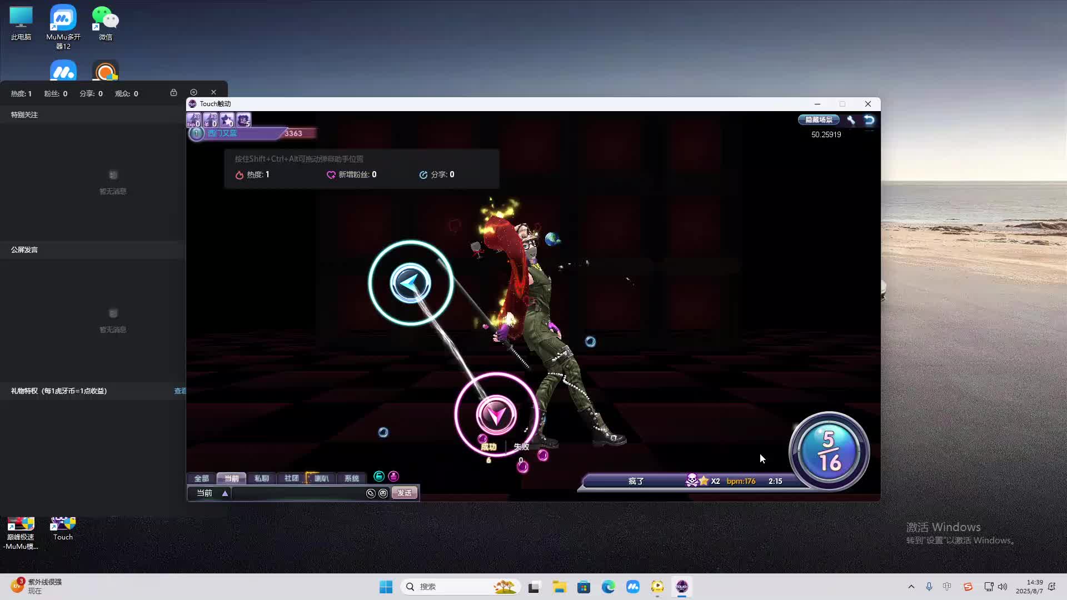Click the clear-chat eraser icon
Image resolution: width=1067 pixels, height=600 pixels.
371,493
